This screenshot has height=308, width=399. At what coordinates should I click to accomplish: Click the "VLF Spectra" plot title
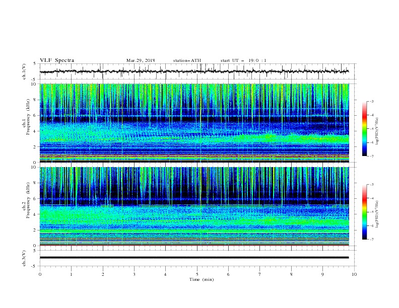tap(57, 60)
